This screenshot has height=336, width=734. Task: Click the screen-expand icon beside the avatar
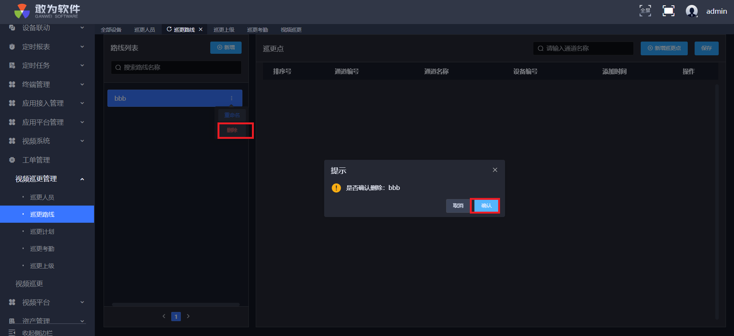(668, 11)
